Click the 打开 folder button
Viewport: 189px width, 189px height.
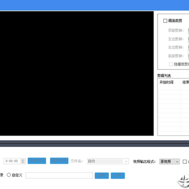coord(118,175)
